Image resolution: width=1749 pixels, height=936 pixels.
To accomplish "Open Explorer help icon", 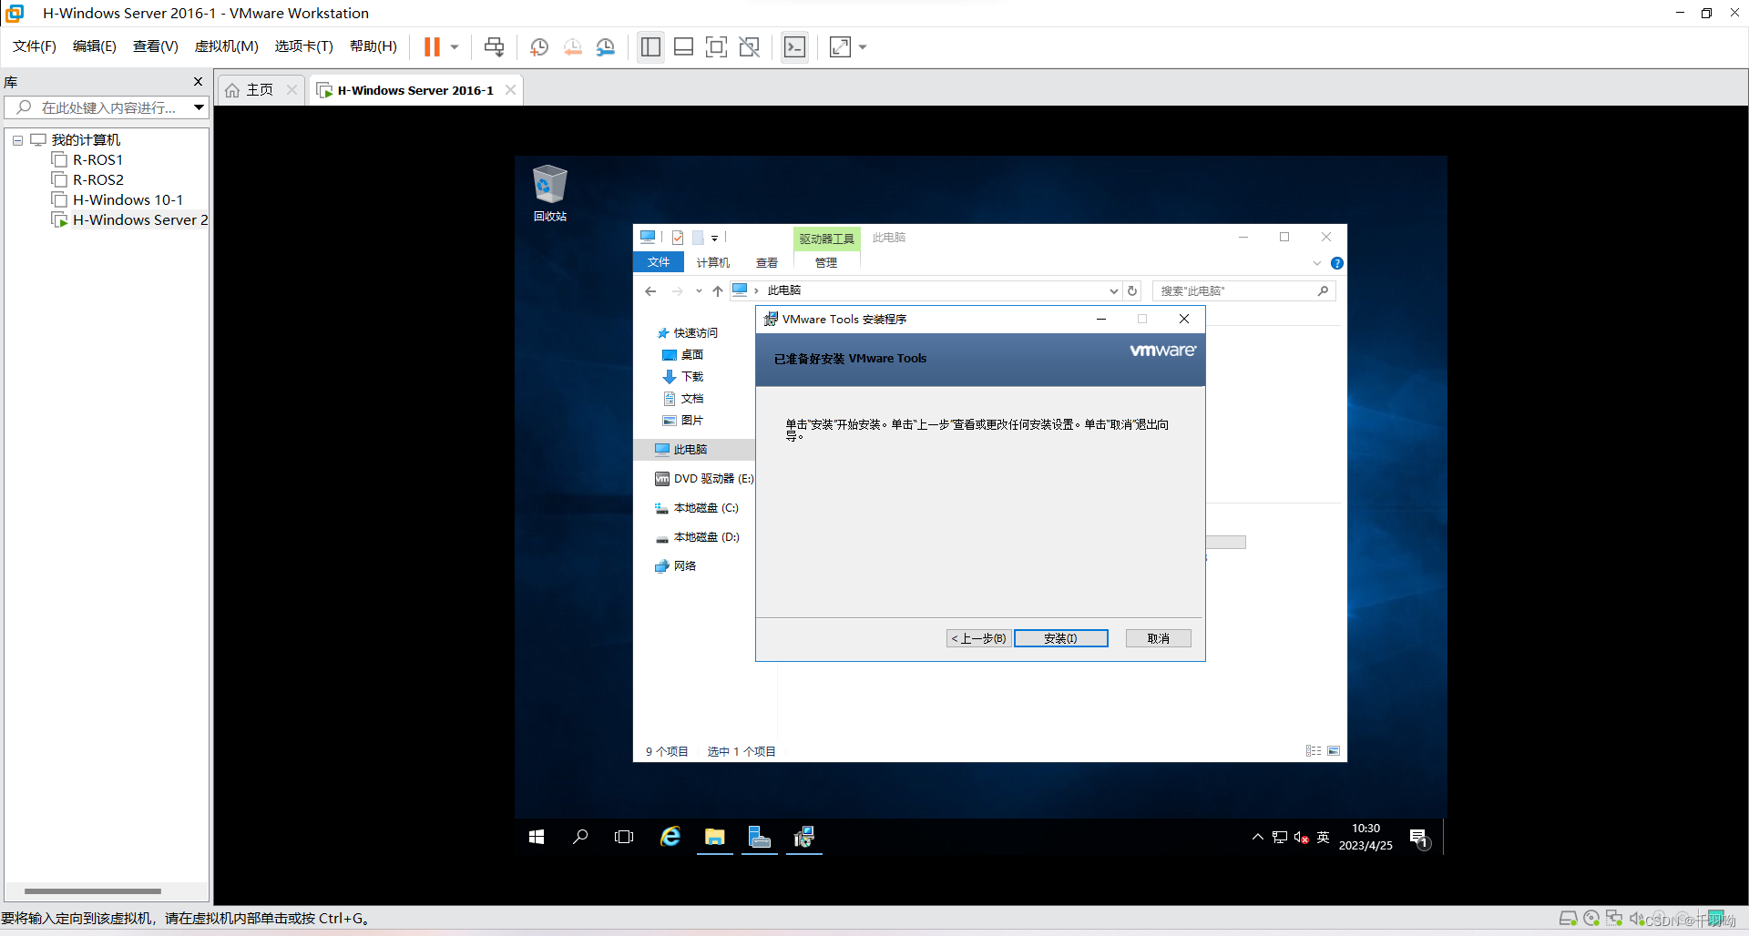I will coord(1336,263).
